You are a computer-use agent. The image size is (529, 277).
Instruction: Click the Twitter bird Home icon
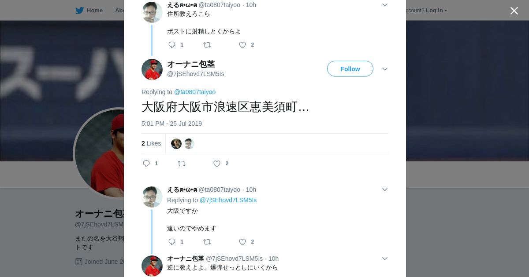(79, 10)
